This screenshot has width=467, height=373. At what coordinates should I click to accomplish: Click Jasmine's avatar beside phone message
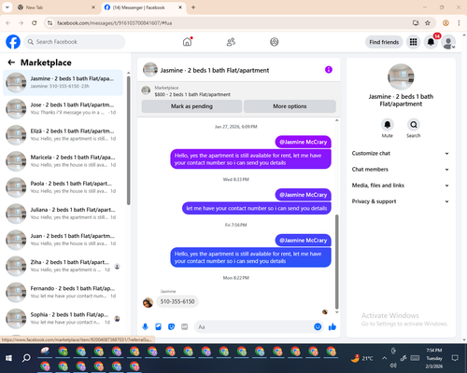[148, 302]
